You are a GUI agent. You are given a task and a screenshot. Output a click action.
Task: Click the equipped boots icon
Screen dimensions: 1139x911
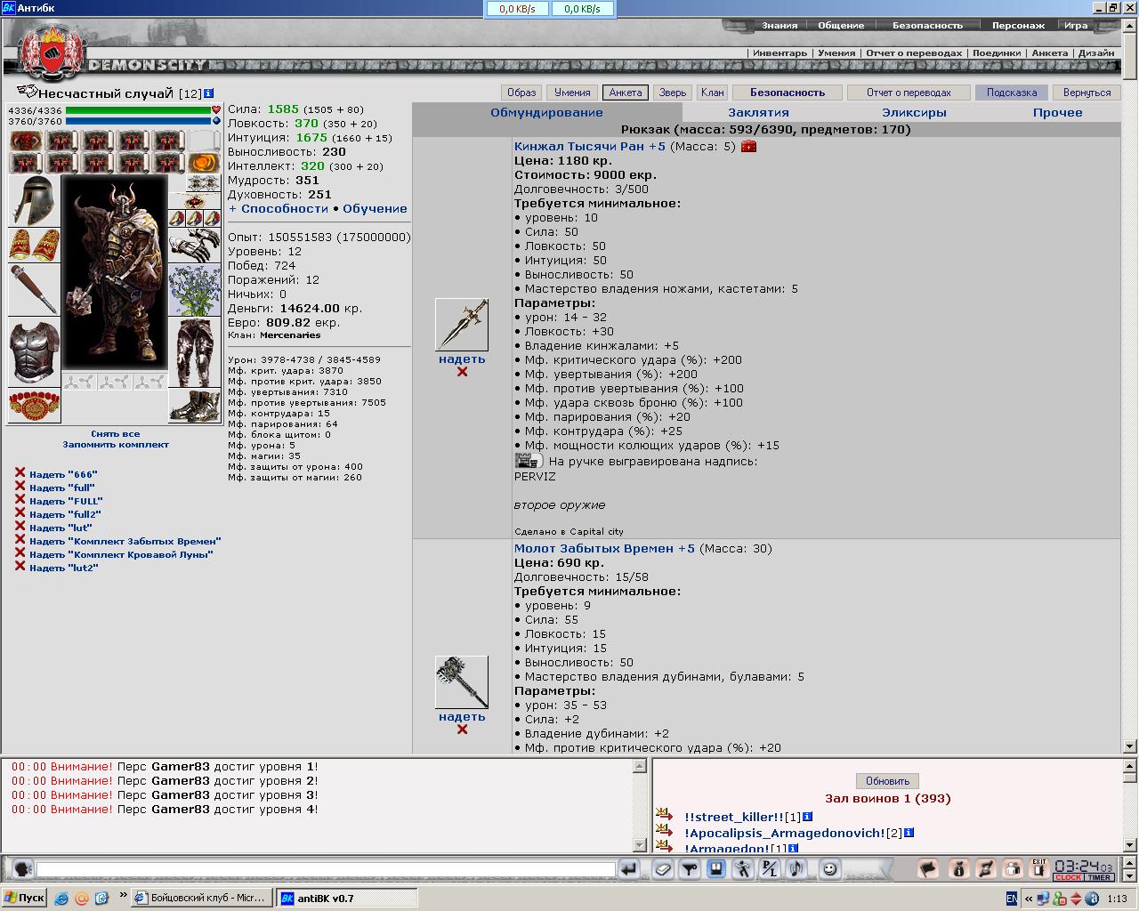[194, 407]
